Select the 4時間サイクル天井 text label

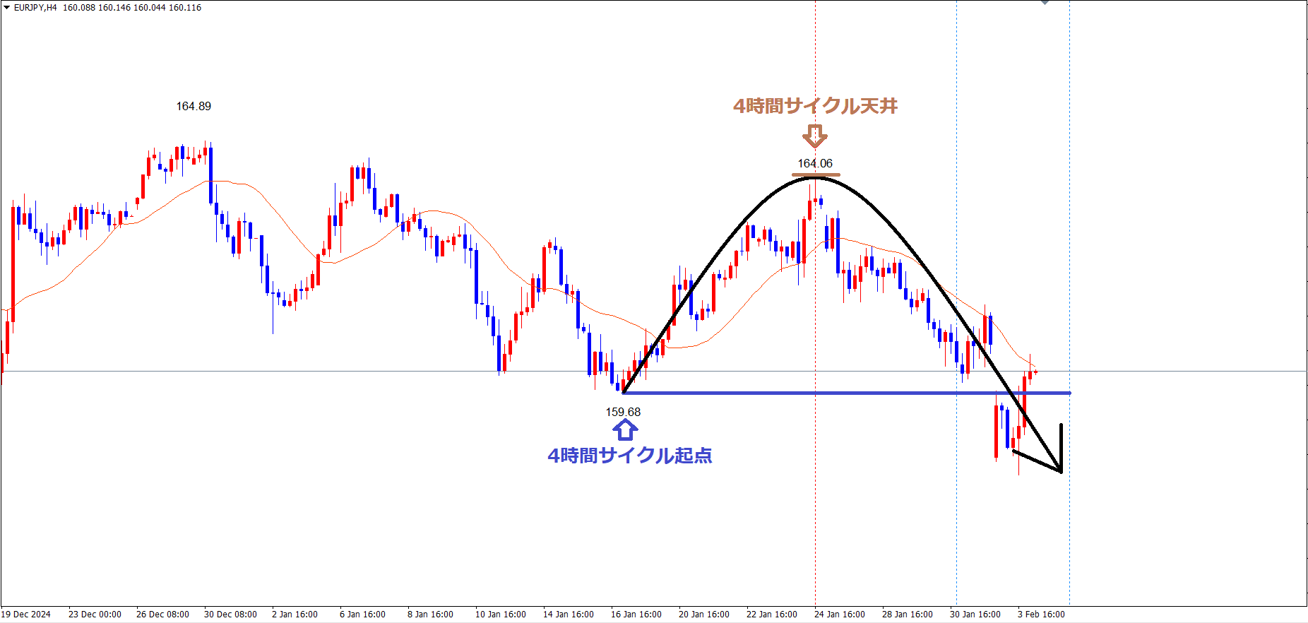(x=815, y=106)
